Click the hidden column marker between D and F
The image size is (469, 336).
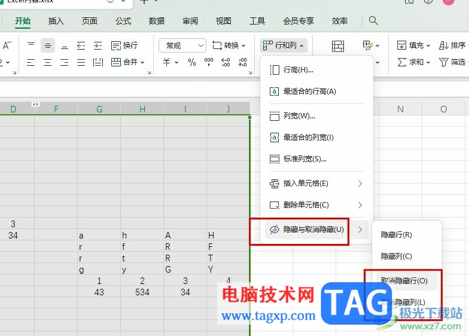35,104
